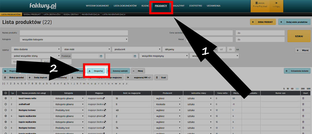Viewport: 312px width, 134px height.
Task: Open the wszystkie kategorie dropdown
Action: coord(74,40)
